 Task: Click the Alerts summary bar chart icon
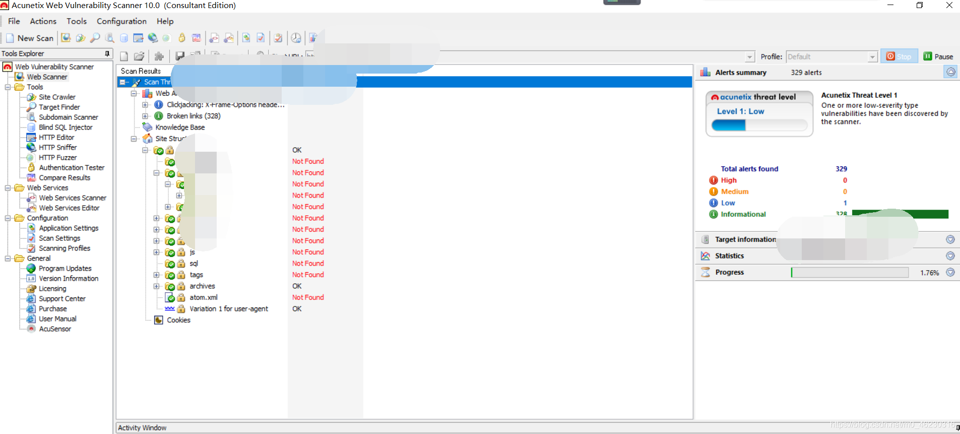pos(706,72)
